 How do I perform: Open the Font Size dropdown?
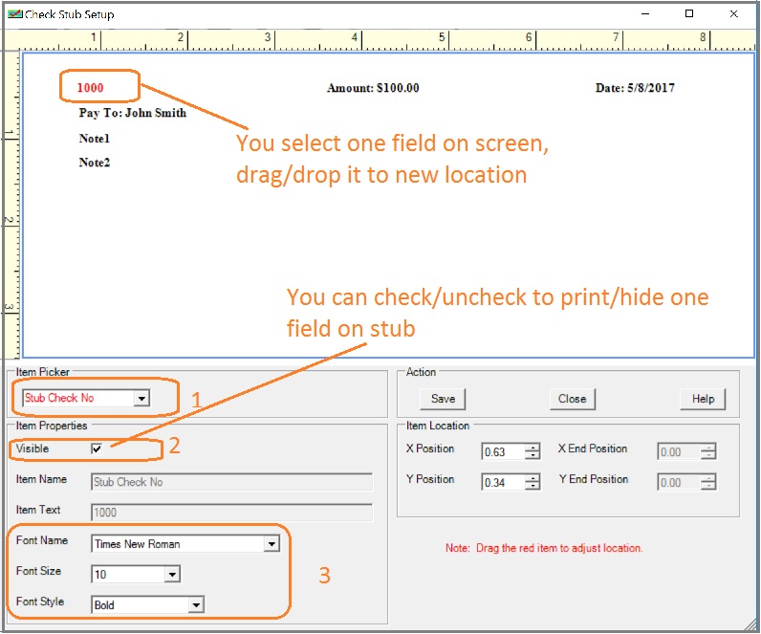pyautogui.click(x=172, y=575)
